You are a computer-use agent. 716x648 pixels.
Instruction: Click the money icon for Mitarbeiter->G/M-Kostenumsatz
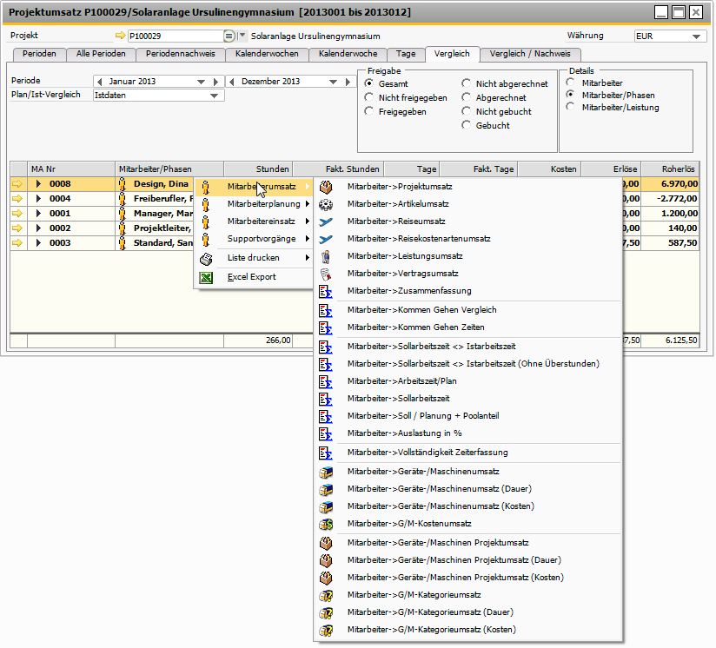(326, 524)
